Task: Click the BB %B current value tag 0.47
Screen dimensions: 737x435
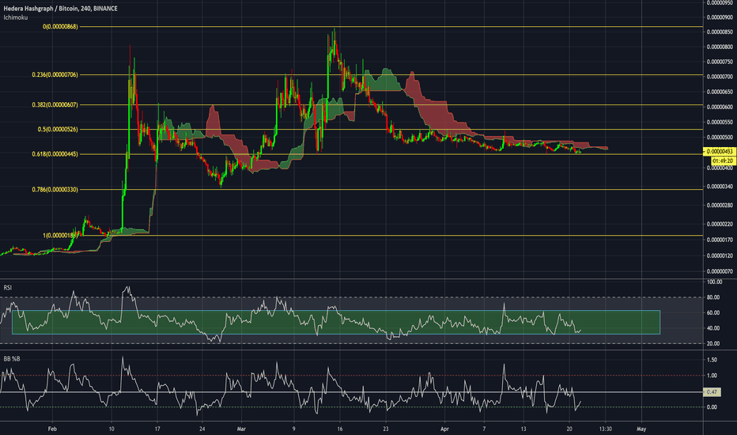Action: coord(712,391)
